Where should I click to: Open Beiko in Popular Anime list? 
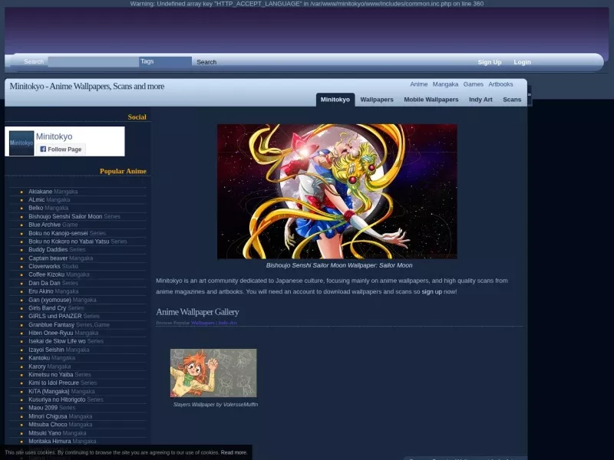(x=35, y=208)
